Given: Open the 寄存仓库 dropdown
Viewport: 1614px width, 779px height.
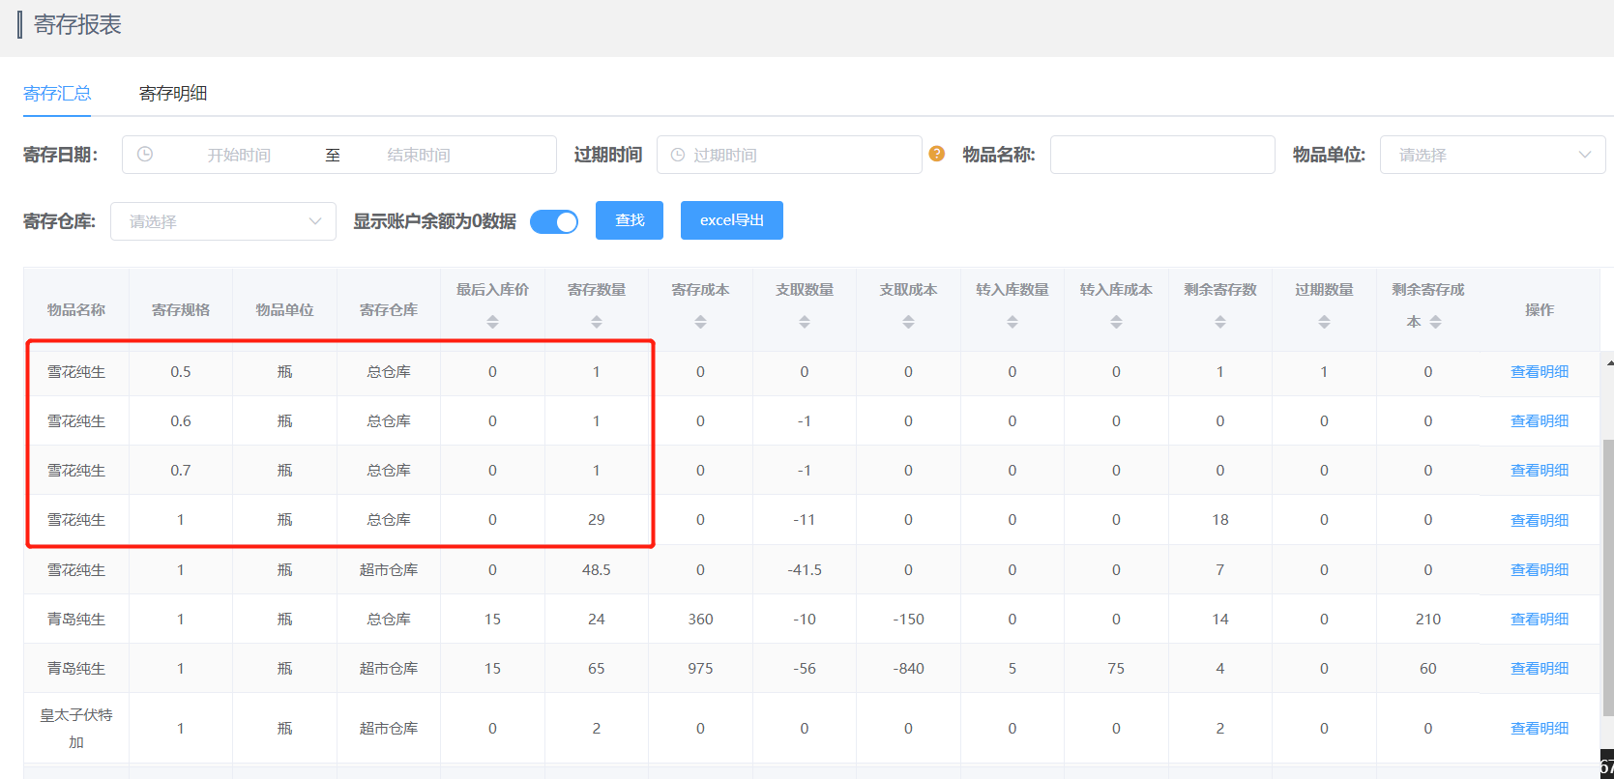Looking at the screenshot, I should (223, 221).
